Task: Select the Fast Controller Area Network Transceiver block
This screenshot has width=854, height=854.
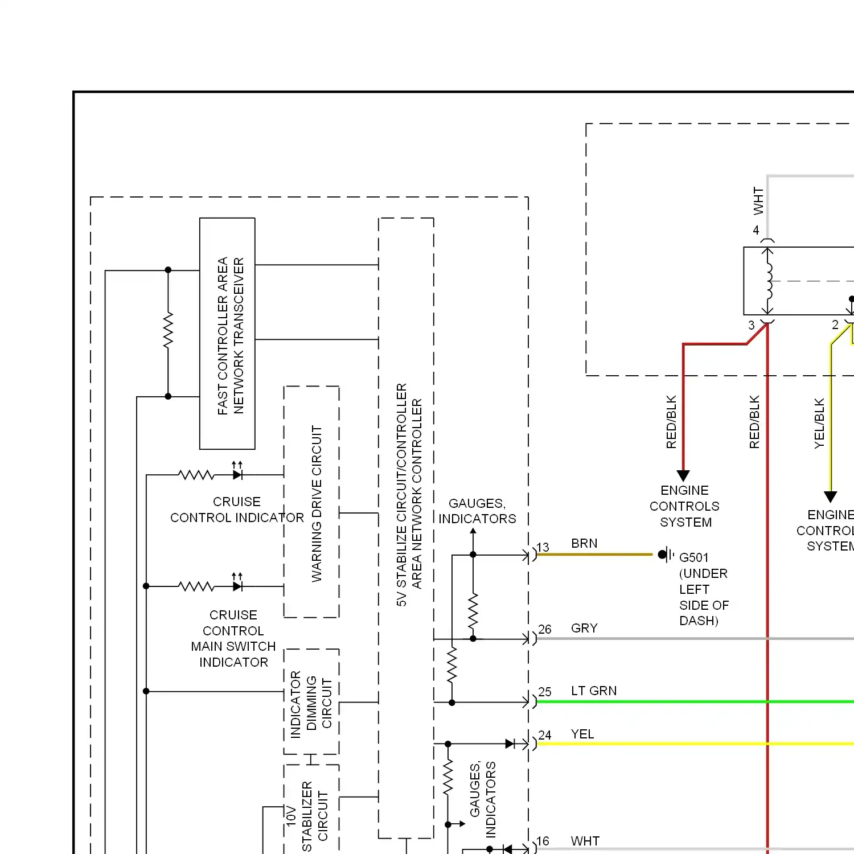Action: click(227, 334)
